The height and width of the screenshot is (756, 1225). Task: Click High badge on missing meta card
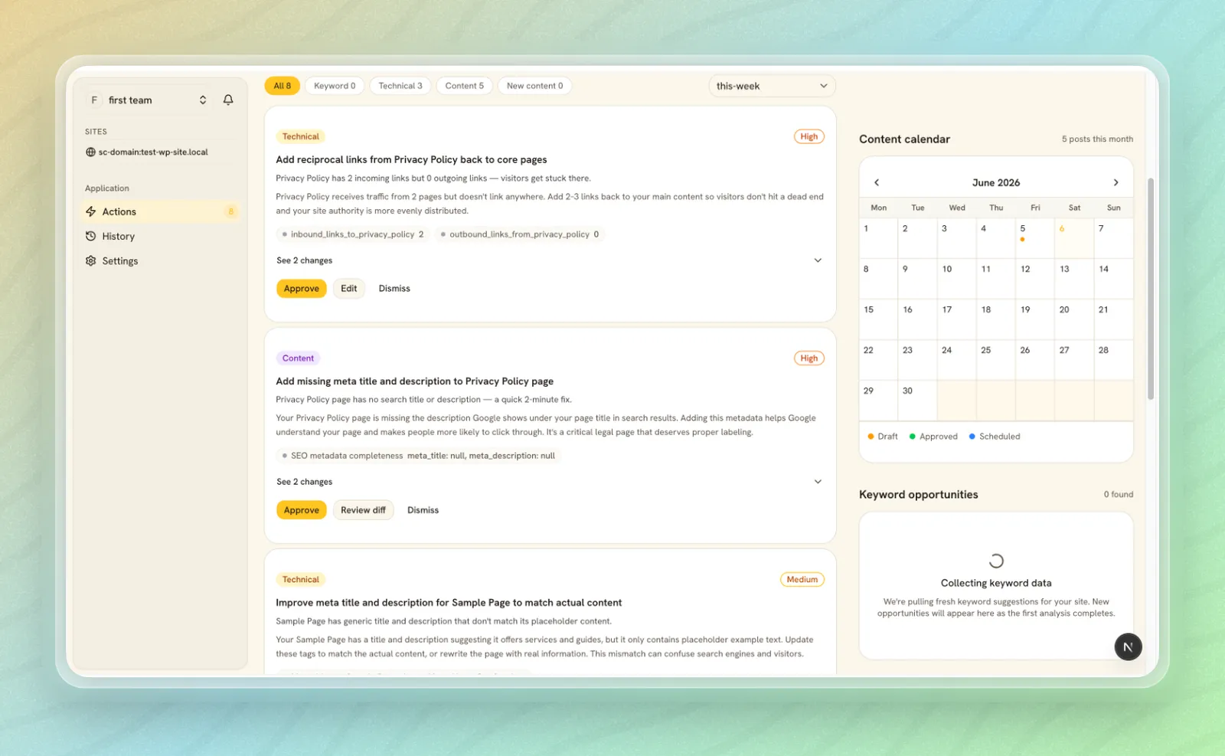click(809, 358)
